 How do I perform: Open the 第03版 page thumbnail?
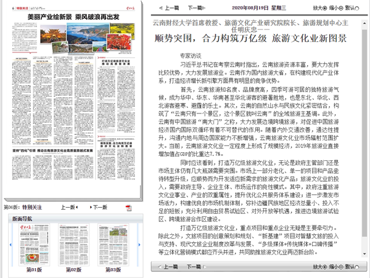(x=113, y=245)
